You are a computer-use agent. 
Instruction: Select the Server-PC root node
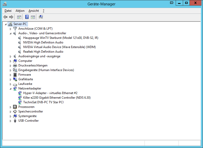(x=20, y=24)
